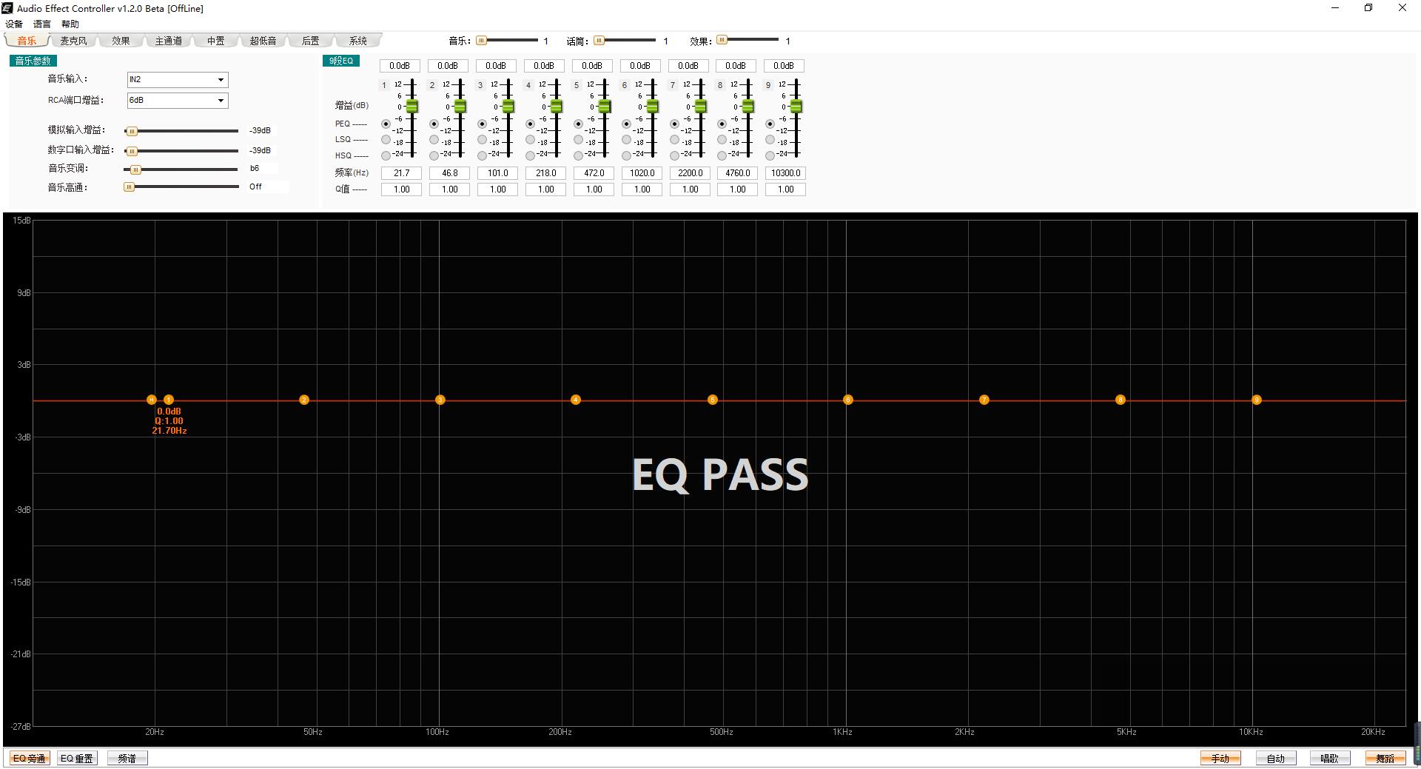Click the band 8 green gain fader

[748, 107]
